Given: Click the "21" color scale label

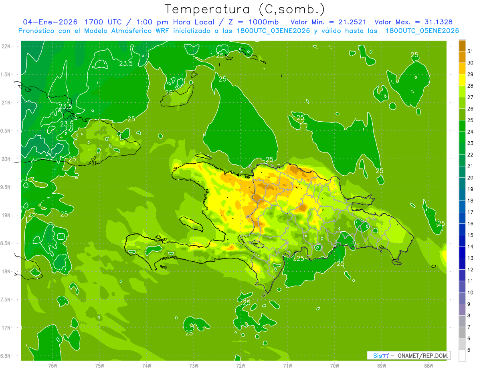Looking at the screenshot, I should click(x=470, y=166).
